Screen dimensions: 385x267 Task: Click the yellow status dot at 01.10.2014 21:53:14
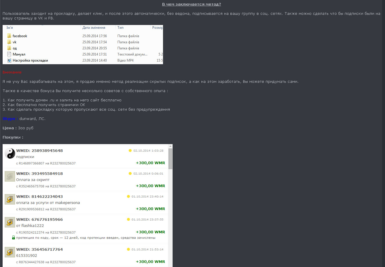(128, 249)
